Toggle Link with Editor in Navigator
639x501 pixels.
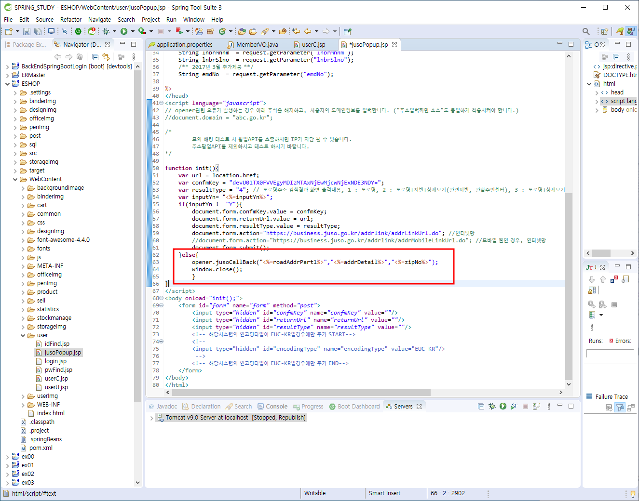click(106, 57)
